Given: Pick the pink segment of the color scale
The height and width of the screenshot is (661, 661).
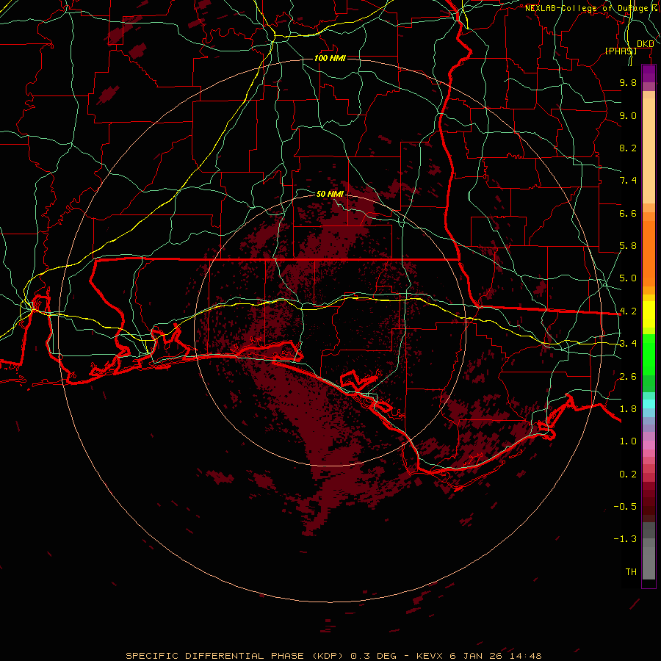Looking at the screenshot, I should (x=649, y=445).
